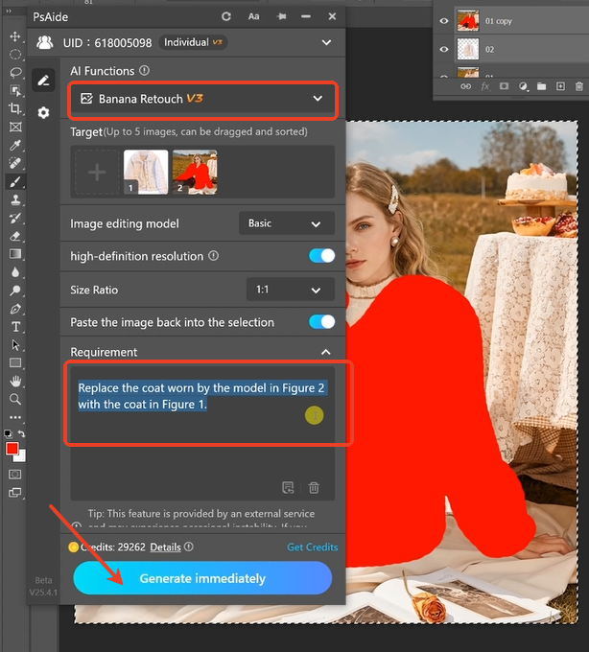Open the Get Credits link
The image size is (589, 652).
tap(312, 547)
